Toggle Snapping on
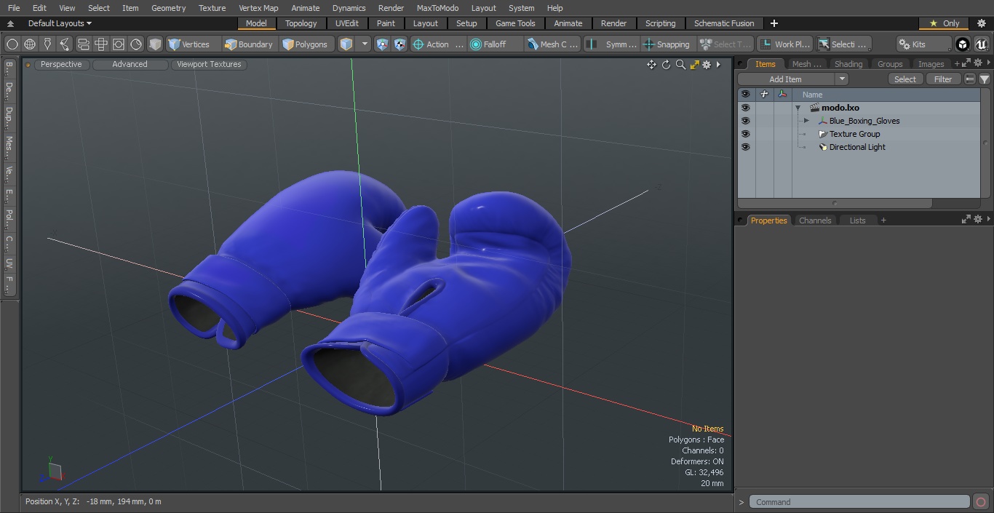The width and height of the screenshot is (994, 513). [667, 44]
